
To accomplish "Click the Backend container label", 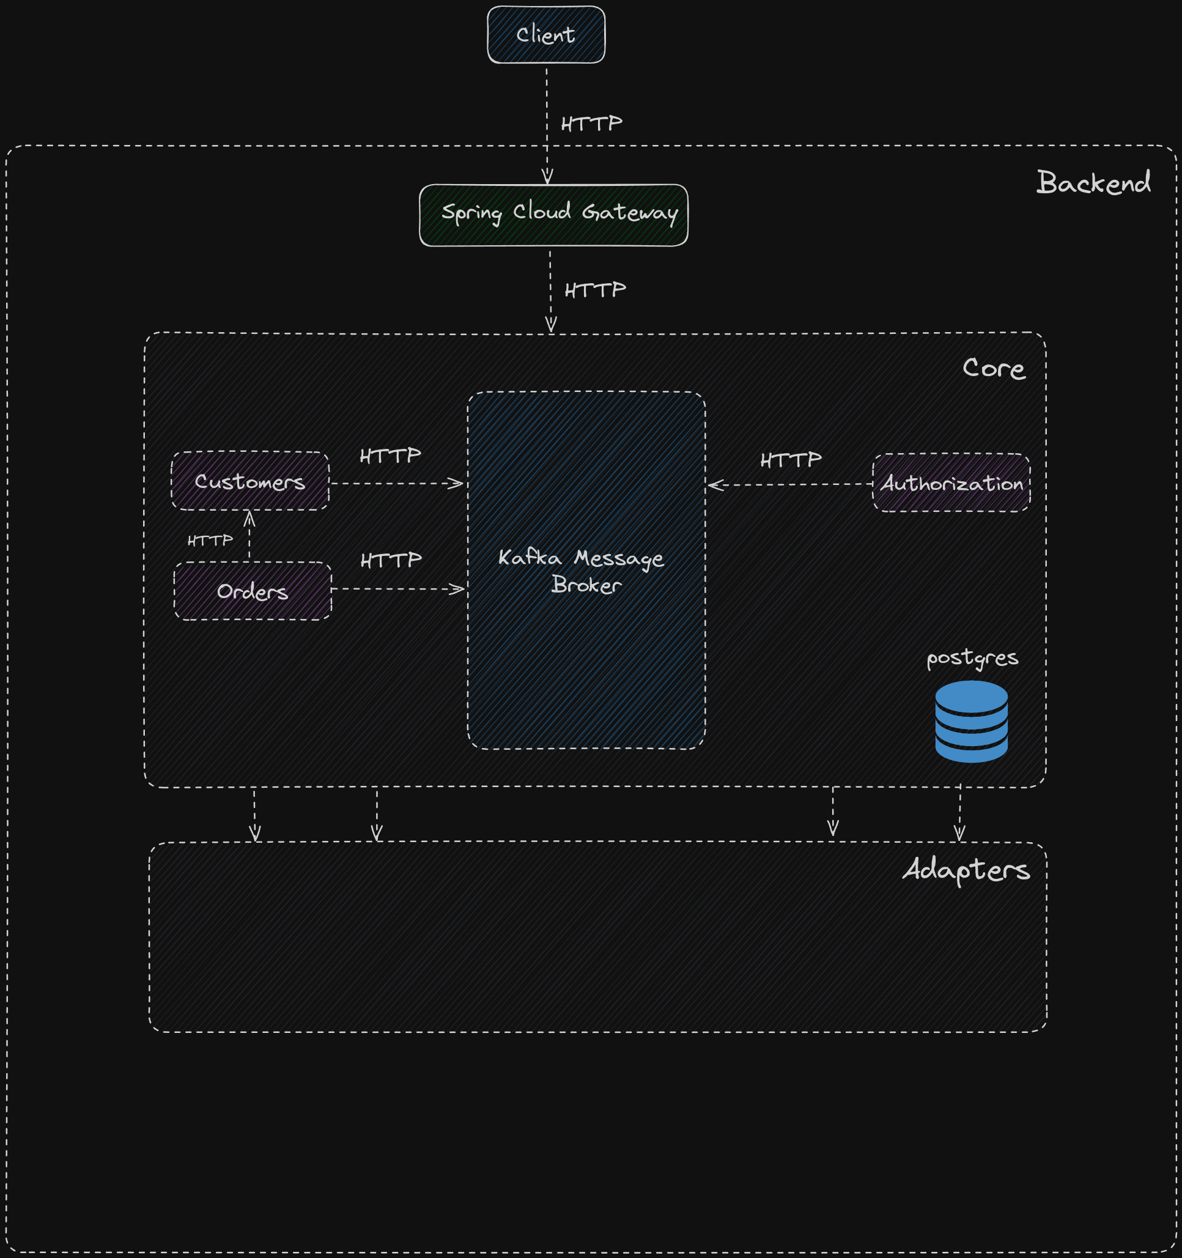I will [1093, 183].
